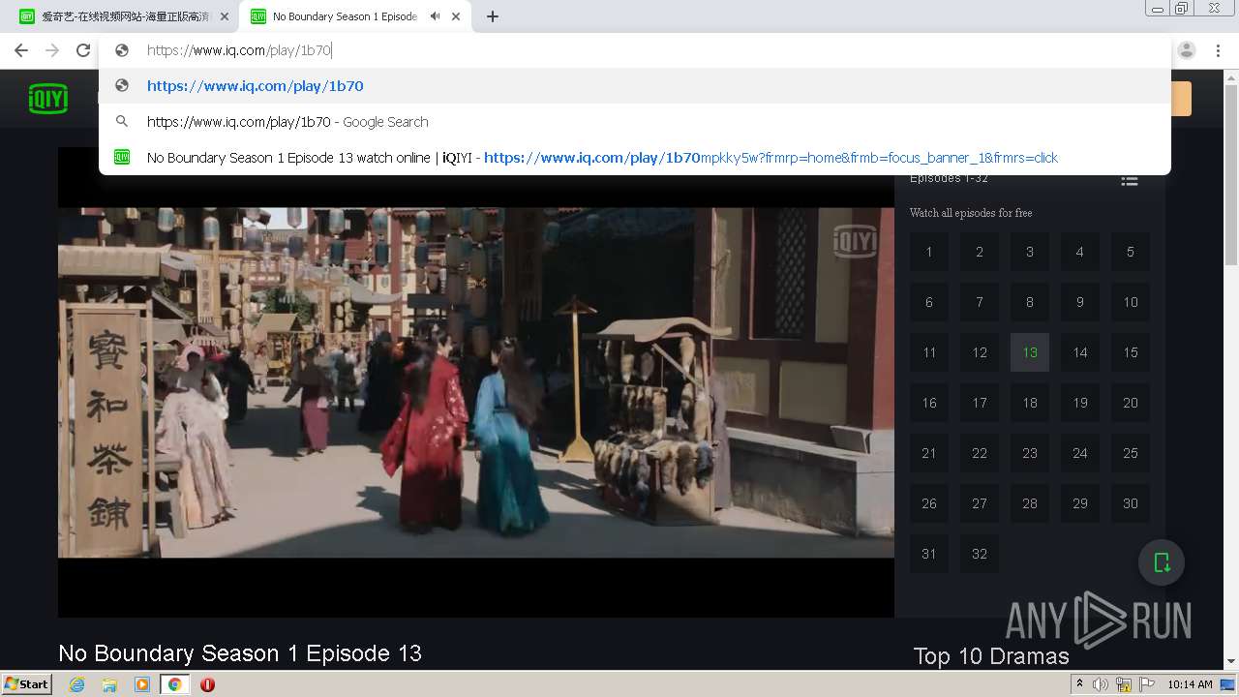Click the video player frame
Screen dimensions: 1239x697
(476, 382)
